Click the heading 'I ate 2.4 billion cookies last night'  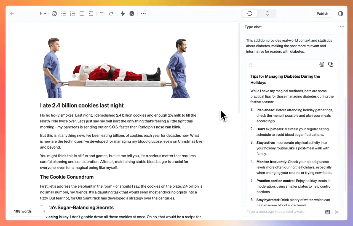pos(82,106)
